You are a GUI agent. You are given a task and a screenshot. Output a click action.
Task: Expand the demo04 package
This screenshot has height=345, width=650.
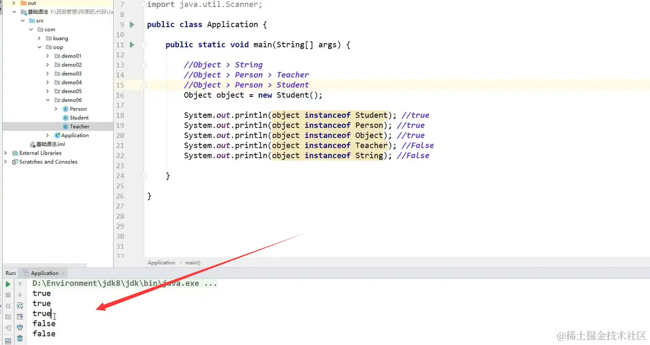47,82
